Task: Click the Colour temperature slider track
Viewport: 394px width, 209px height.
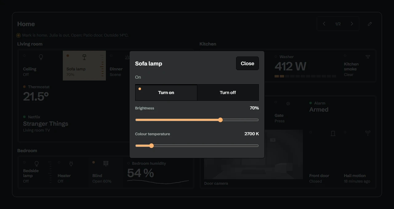Action: tap(197, 146)
